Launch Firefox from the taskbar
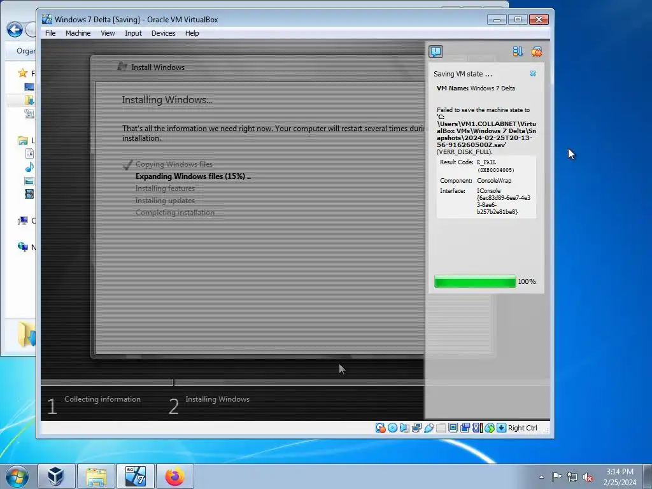 [175, 476]
